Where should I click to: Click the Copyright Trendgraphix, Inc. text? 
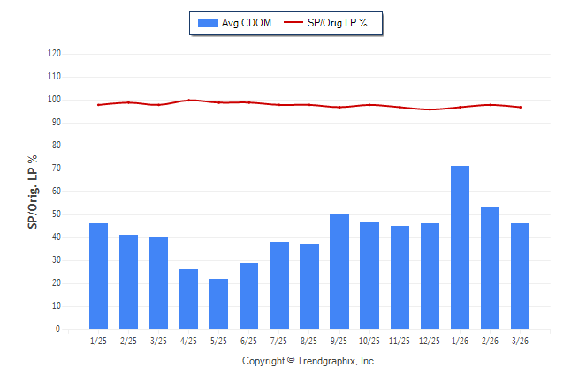(x=309, y=361)
